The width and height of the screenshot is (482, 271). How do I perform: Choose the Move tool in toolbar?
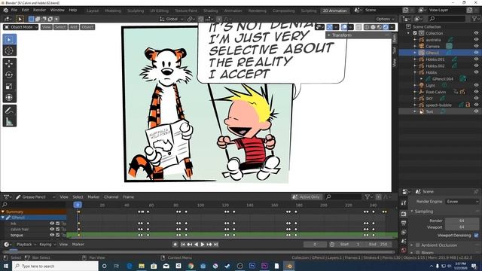[9, 63]
